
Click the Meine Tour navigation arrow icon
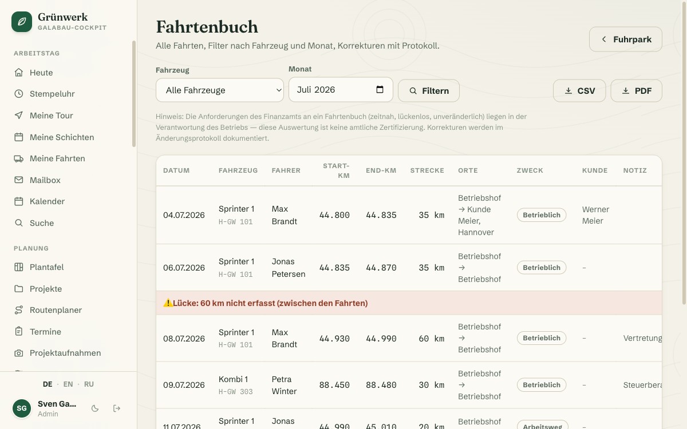click(19, 116)
